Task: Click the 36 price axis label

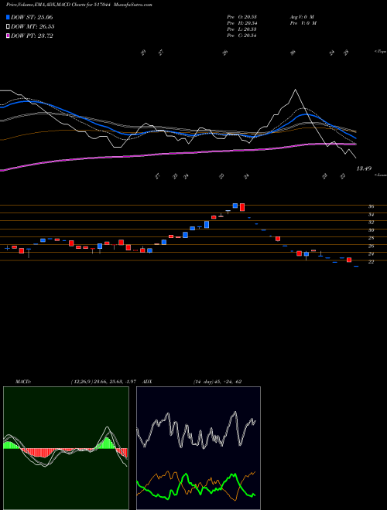Action: click(x=371, y=206)
